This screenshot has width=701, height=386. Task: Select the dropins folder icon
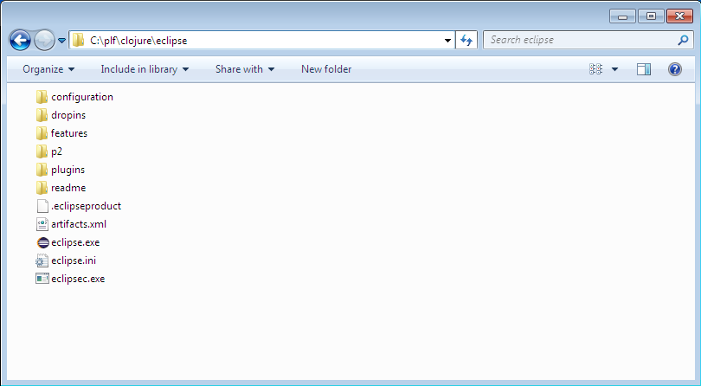pos(42,115)
